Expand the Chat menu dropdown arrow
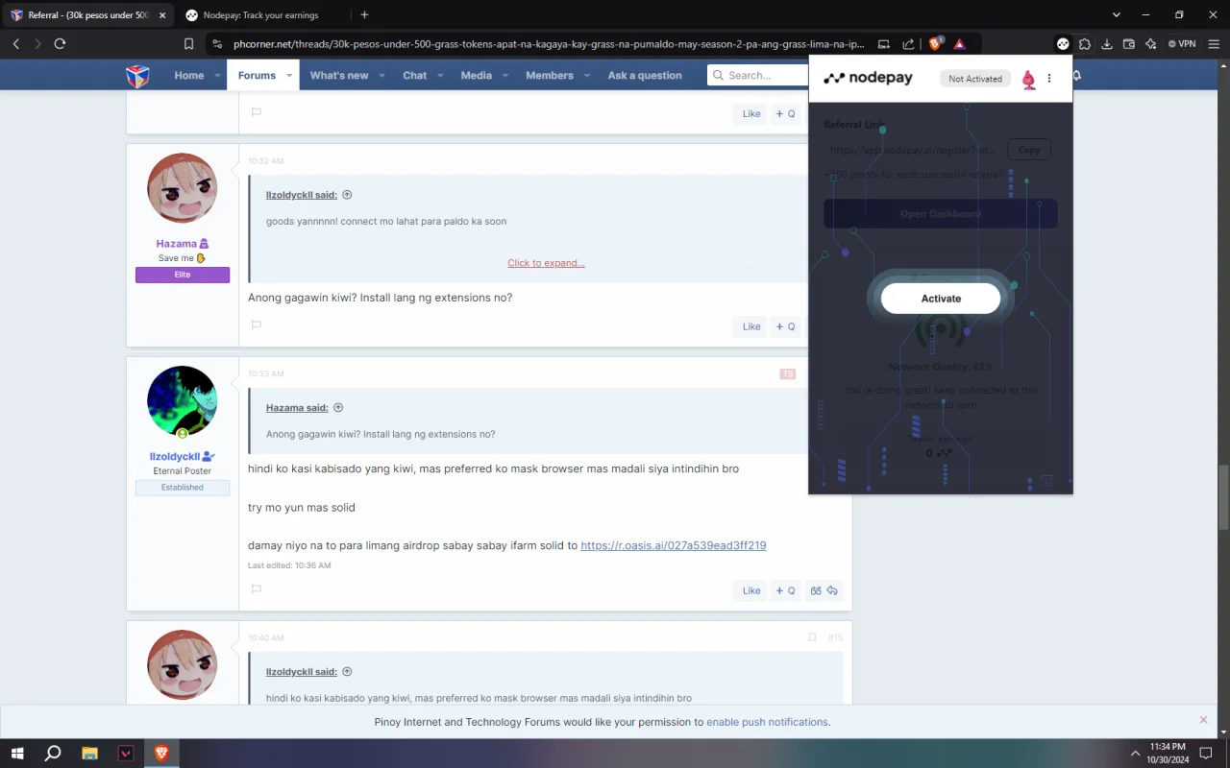The height and width of the screenshot is (768, 1230). 439,76
